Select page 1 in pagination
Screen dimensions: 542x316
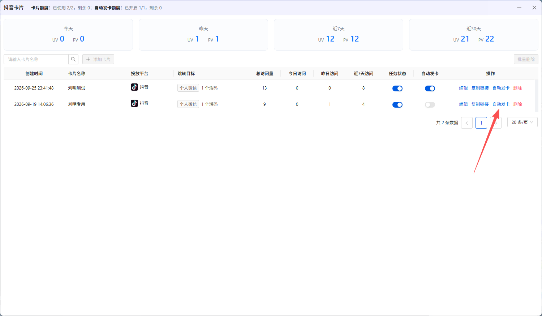481,123
